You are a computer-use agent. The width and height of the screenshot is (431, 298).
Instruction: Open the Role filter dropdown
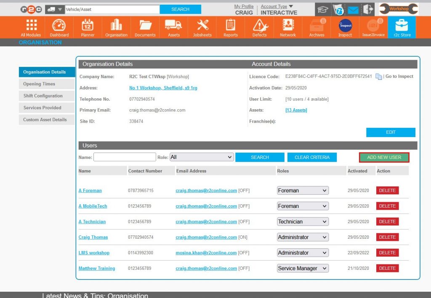pyautogui.click(x=202, y=157)
